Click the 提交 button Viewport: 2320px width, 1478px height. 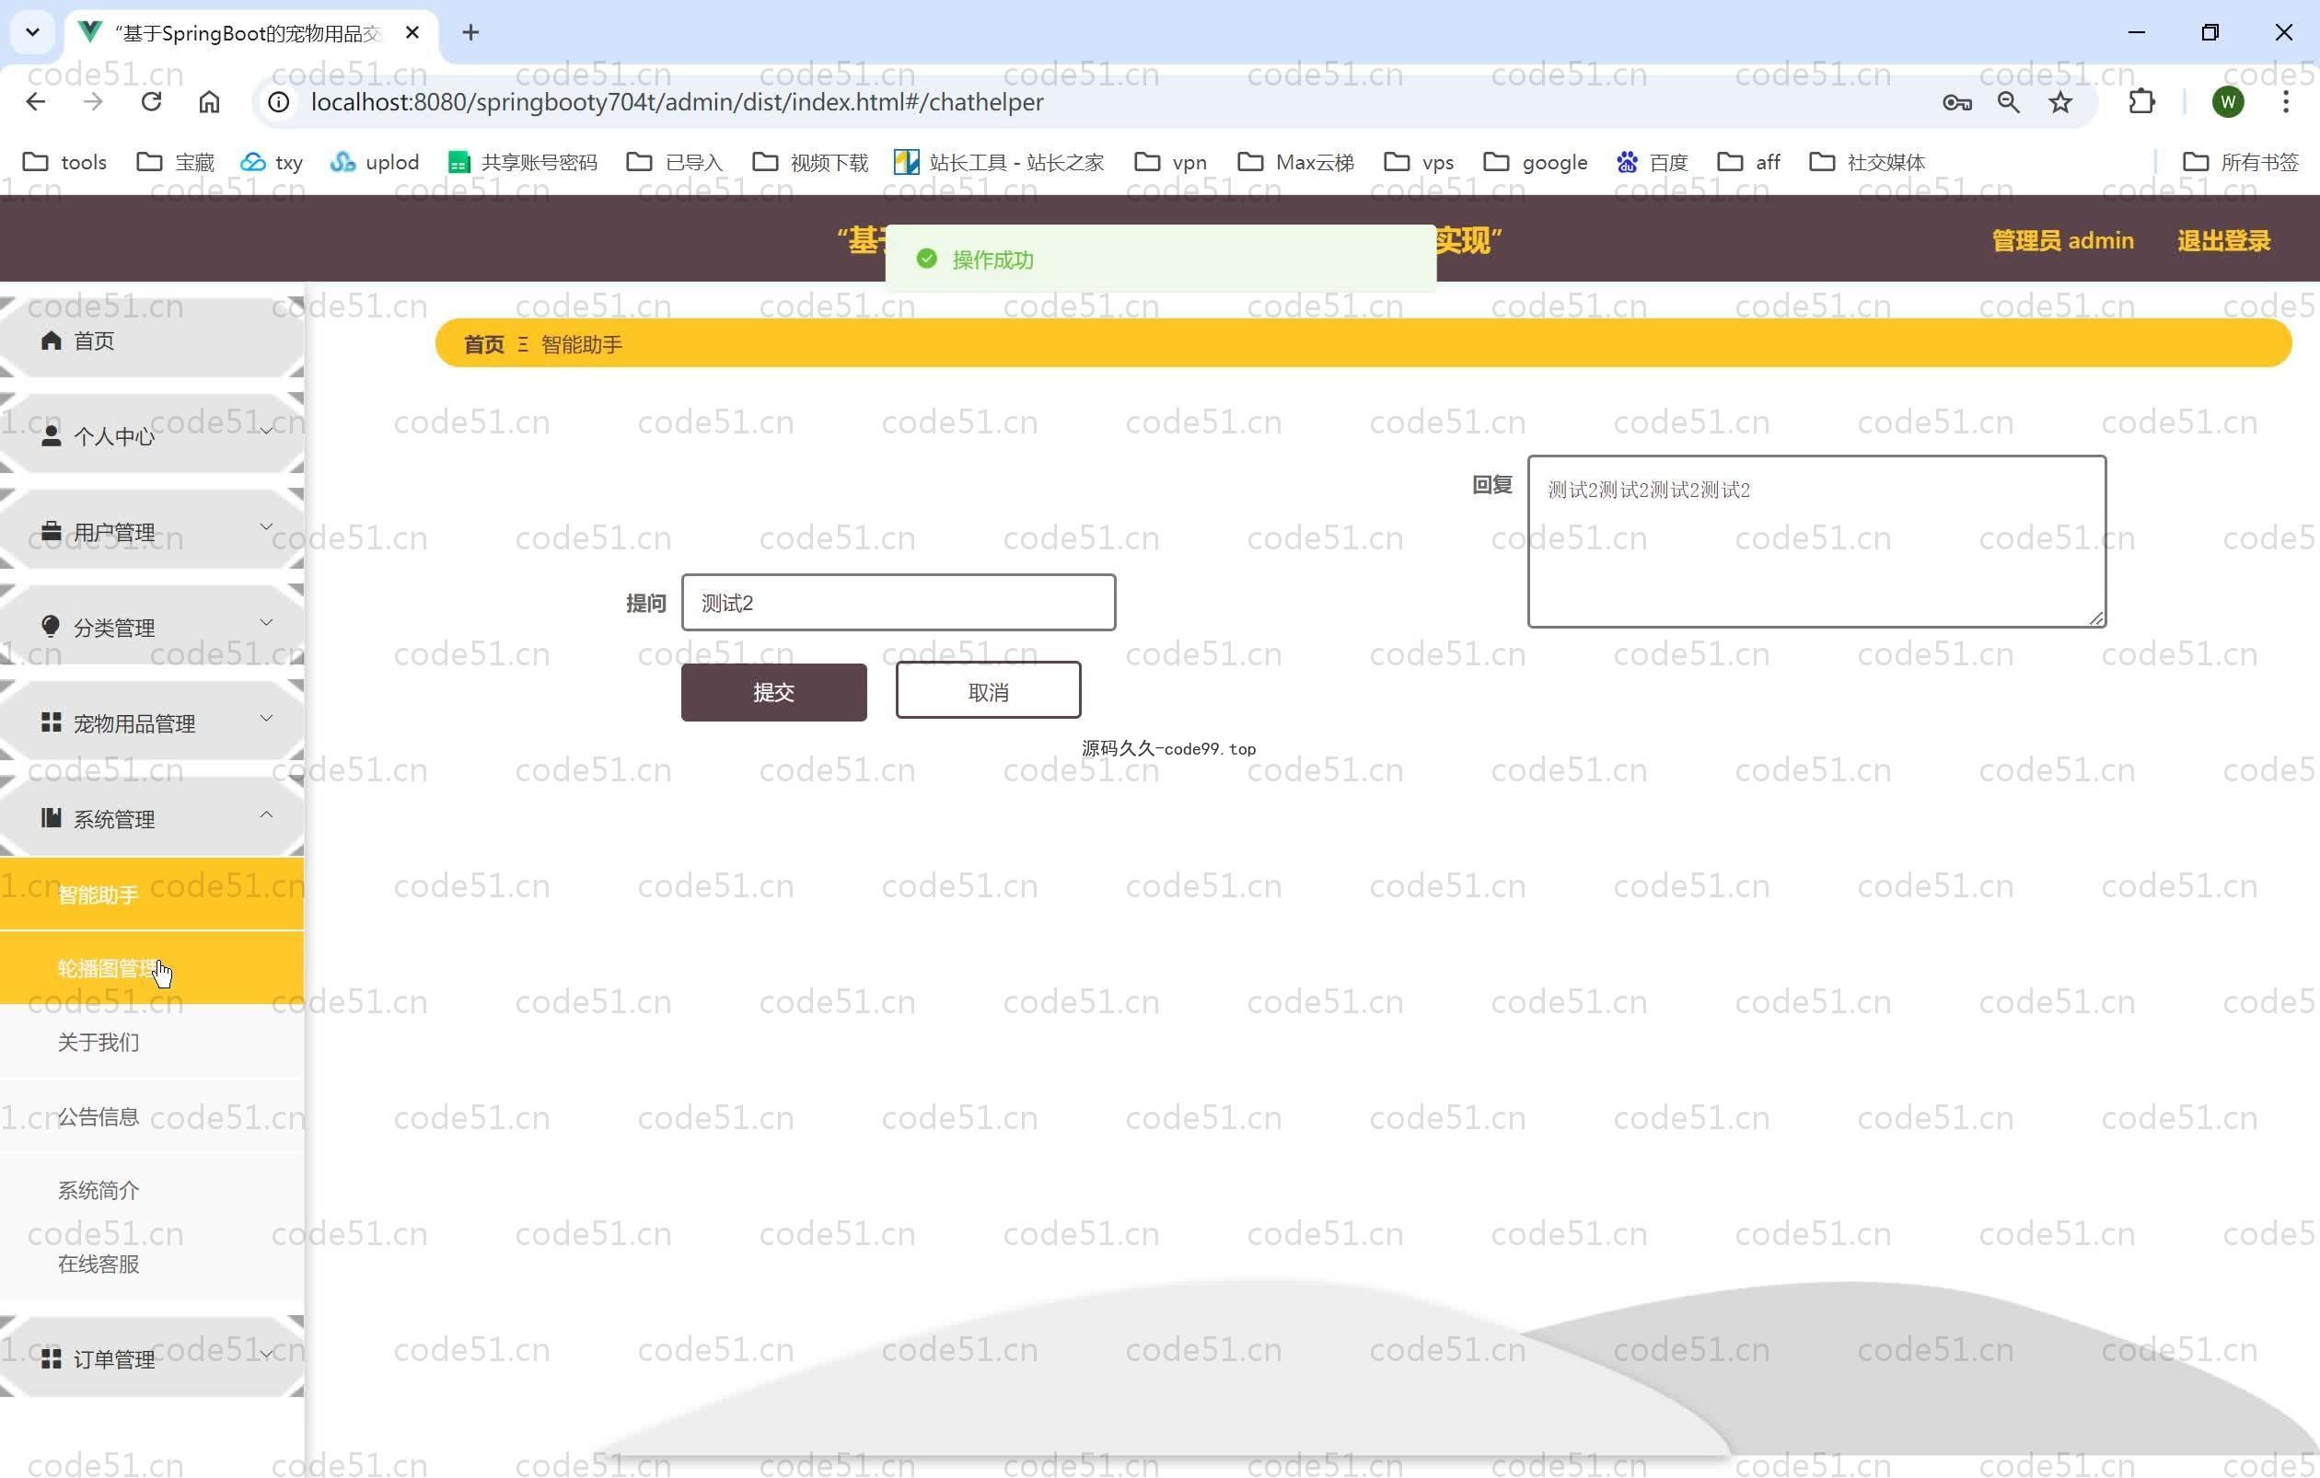pyautogui.click(x=773, y=691)
